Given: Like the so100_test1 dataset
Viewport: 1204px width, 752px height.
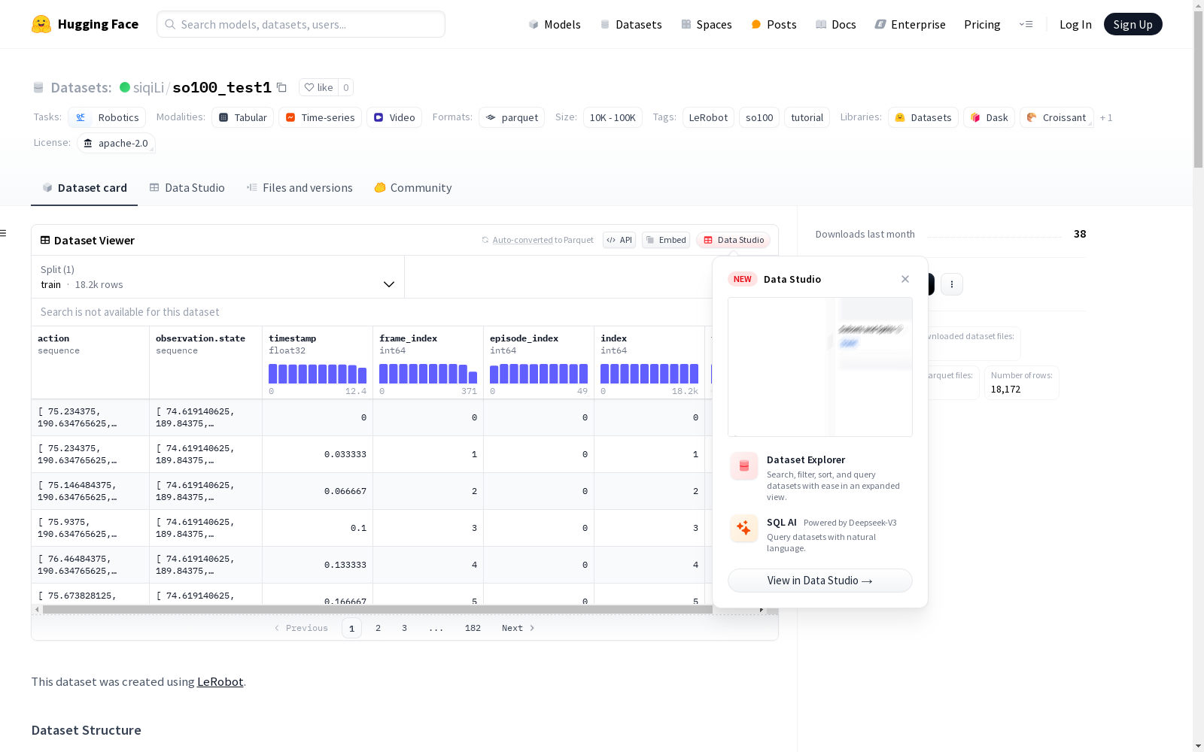Looking at the screenshot, I should point(318,87).
